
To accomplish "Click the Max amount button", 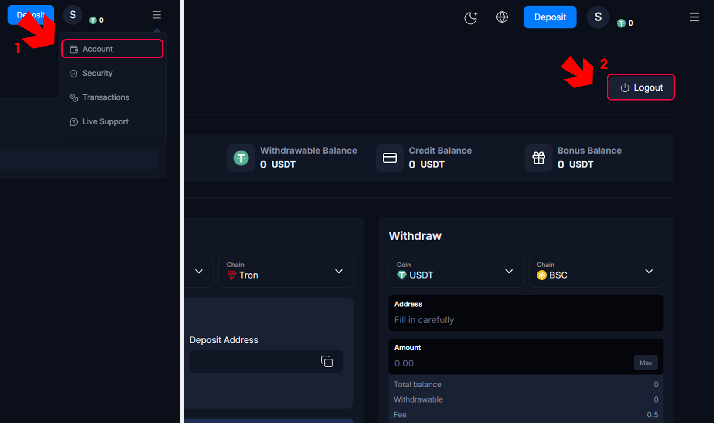I will pos(646,363).
